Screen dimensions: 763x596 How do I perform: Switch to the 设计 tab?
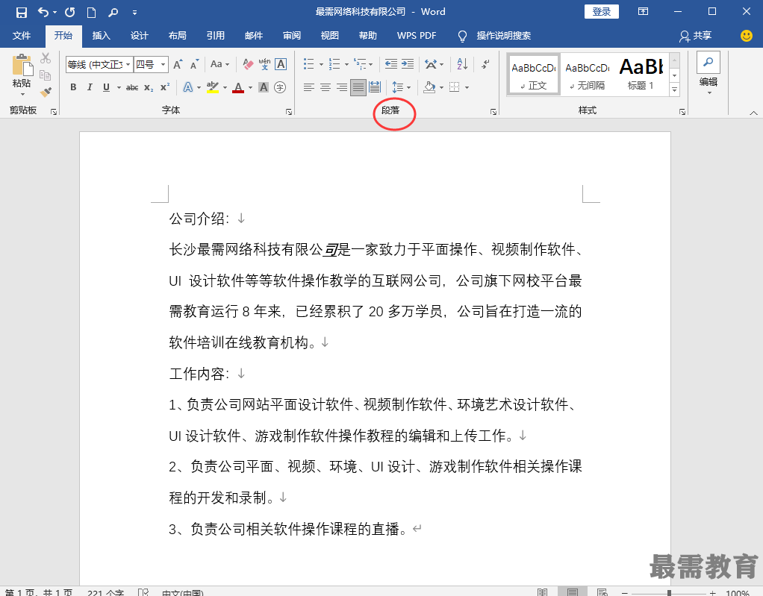[x=139, y=36]
